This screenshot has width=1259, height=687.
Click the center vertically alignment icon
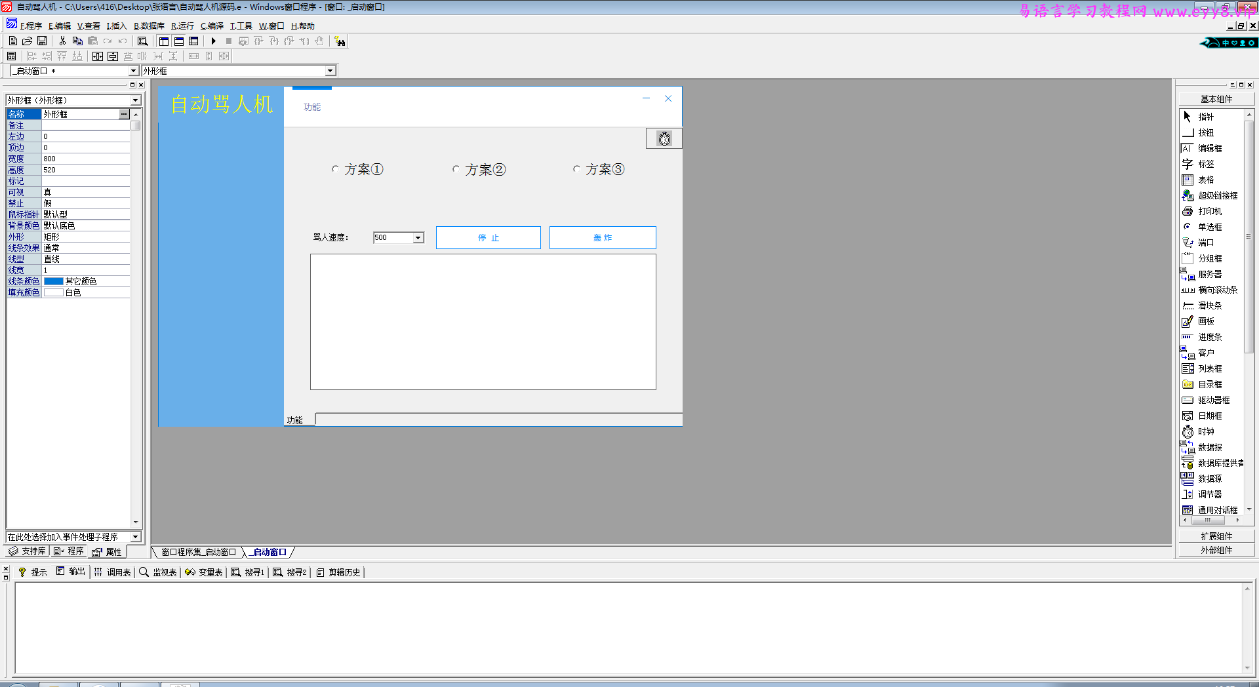pyautogui.click(x=113, y=56)
